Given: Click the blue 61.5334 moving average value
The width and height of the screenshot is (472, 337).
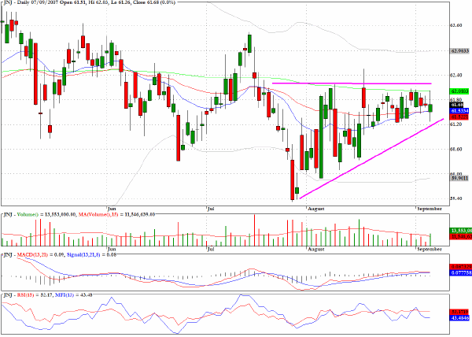Looking at the screenshot, I should 459,110.
